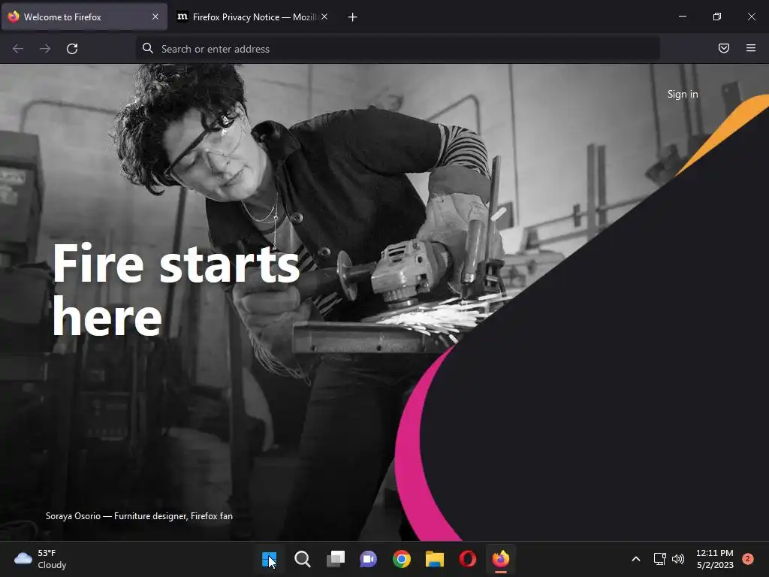Viewport: 769px width, 577px height.
Task: Launch Opera browser from the taskbar
Action: [x=468, y=559]
